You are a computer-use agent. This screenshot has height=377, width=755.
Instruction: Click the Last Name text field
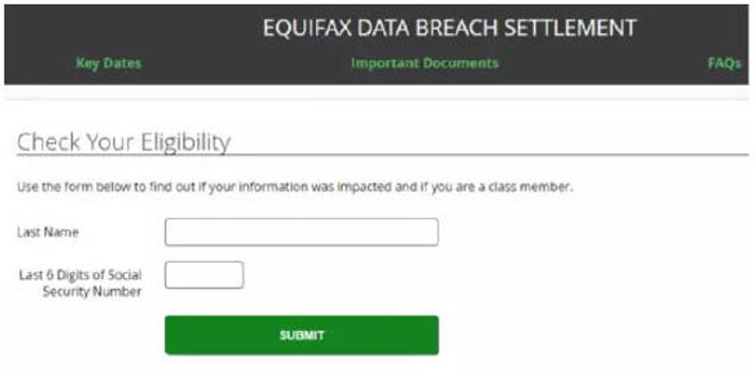301,232
